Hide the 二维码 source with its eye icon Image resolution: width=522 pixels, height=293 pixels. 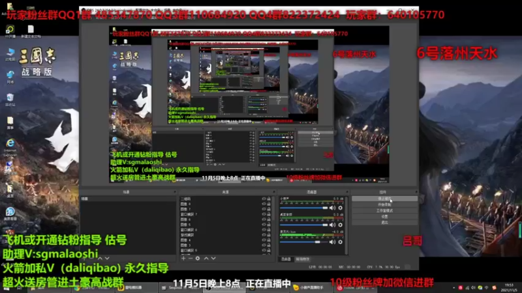pos(264,199)
